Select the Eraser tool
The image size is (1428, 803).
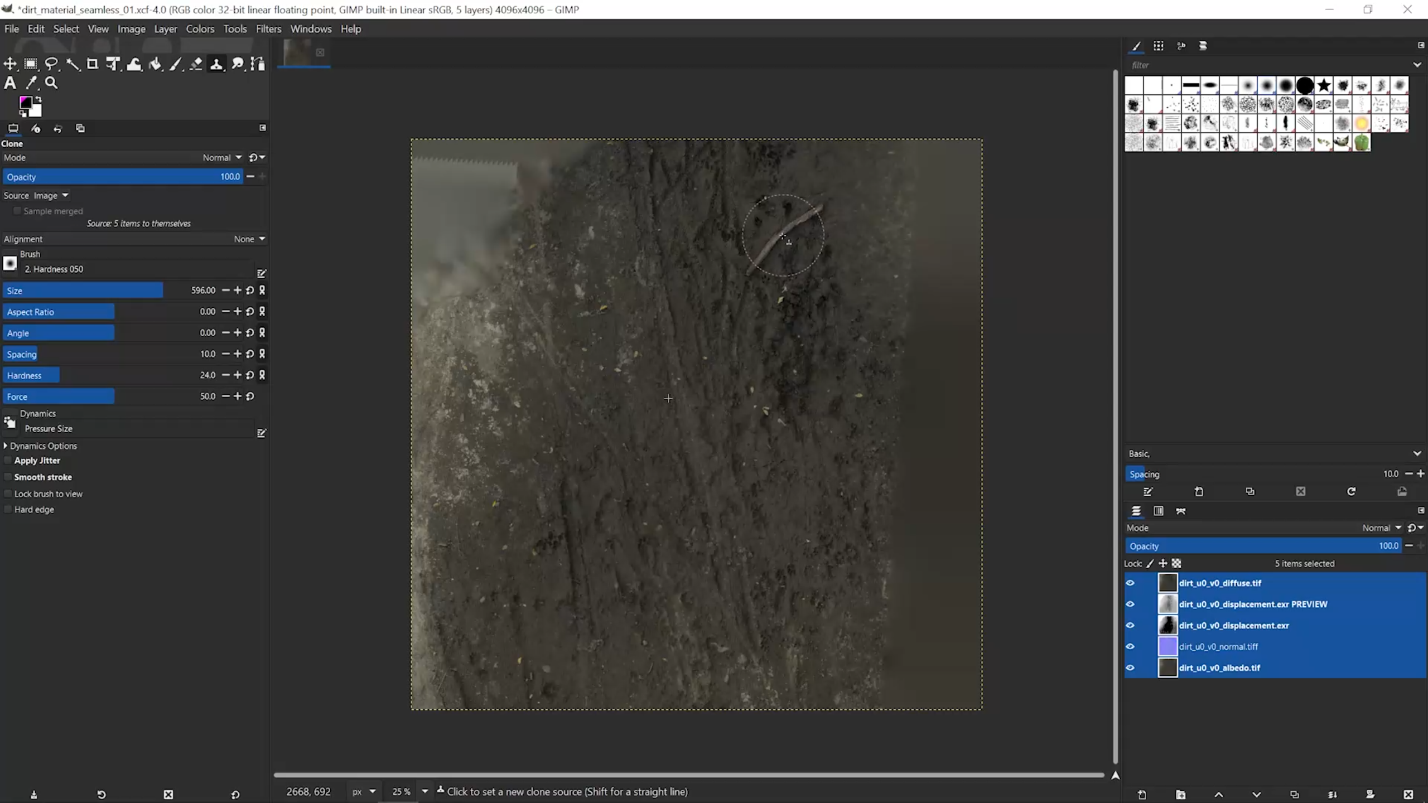pyautogui.click(x=196, y=64)
